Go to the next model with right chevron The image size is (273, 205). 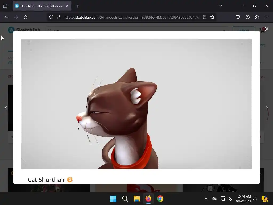[x=267, y=108]
